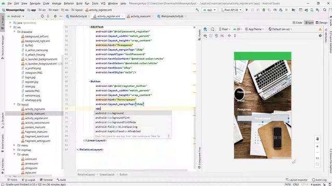
Task: Run the app with green play icon
Action: pyautogui.click(x=247, y=10)
